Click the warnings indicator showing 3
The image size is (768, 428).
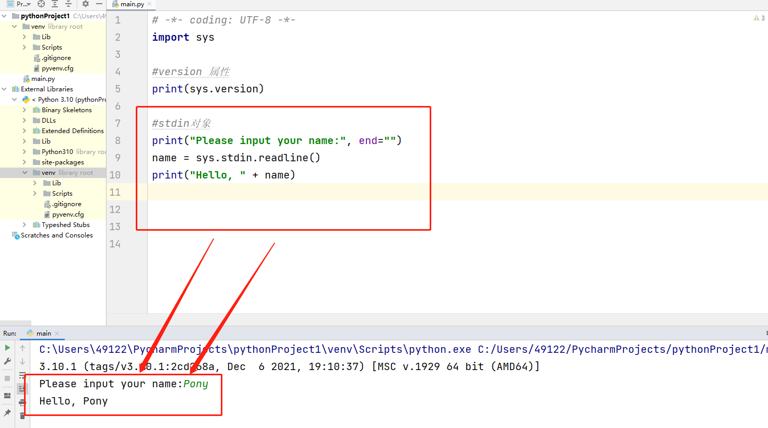click(x=759, y=18)
